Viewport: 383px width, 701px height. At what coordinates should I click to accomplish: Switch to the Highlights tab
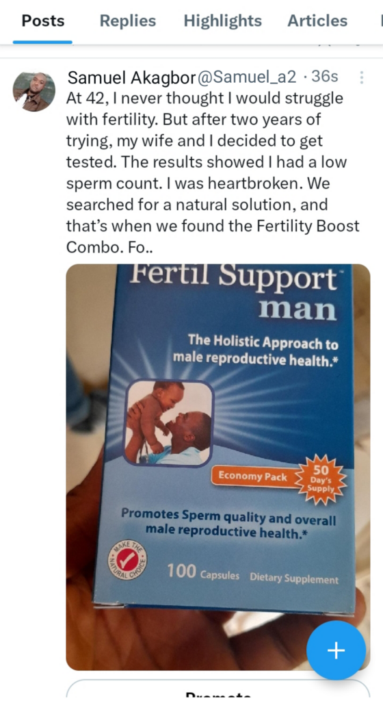[x=223, y=21]
